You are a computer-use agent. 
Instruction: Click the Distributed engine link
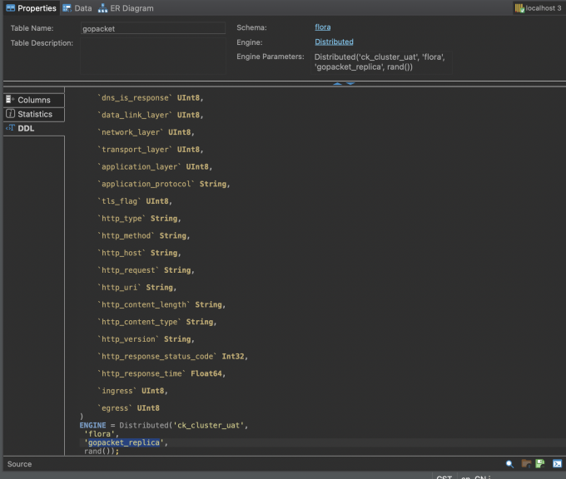coord(334,42)
